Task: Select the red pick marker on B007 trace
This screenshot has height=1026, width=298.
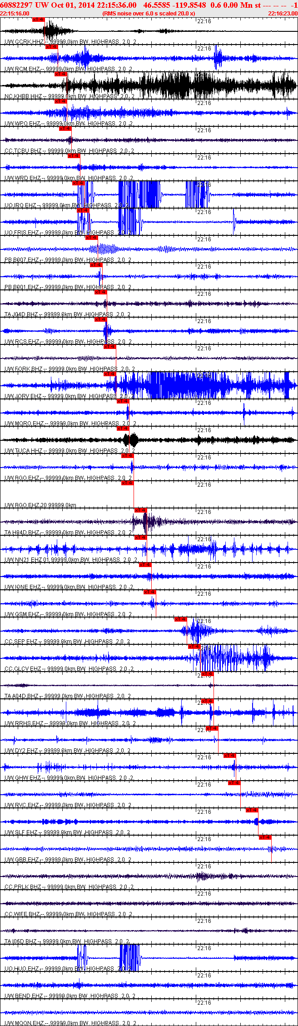Action: click(92, 238)
